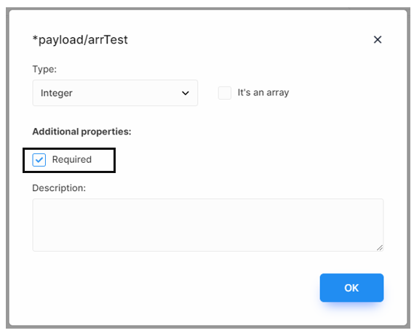This screenshot has width=414, height=333.
Task: Uncheck the Required checkbox
Action: [39, 160]
